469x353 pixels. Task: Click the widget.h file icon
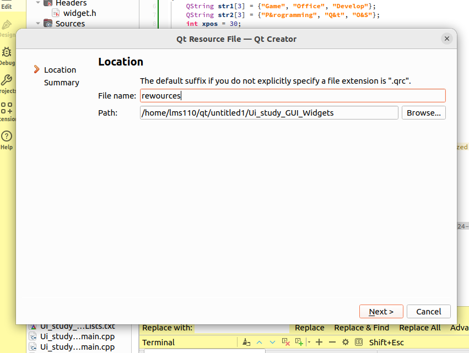56,13
